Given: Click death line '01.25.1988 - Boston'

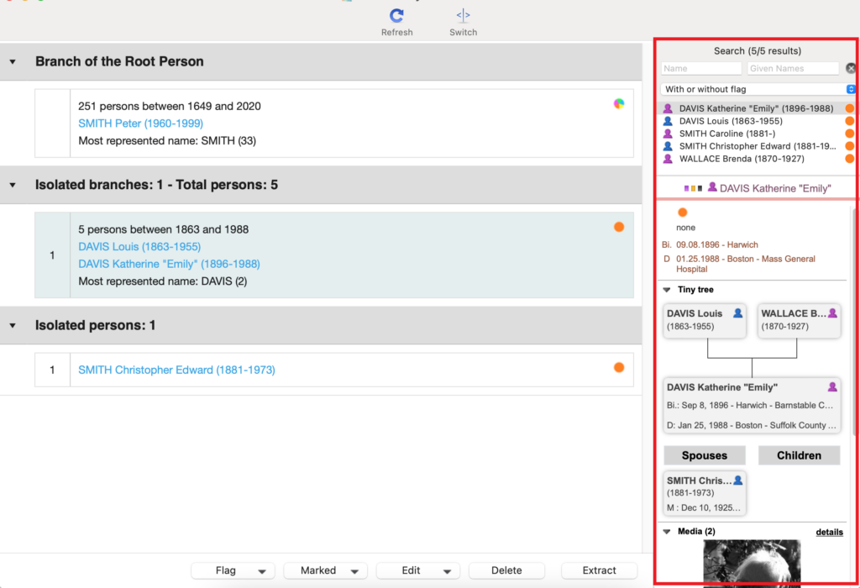Looking at the screenshot, I should click(x=746, y=264).
